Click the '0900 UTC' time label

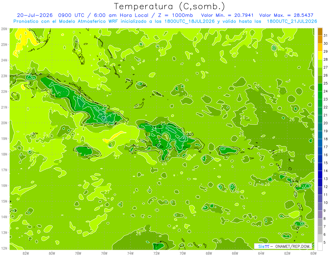(71, 15)
